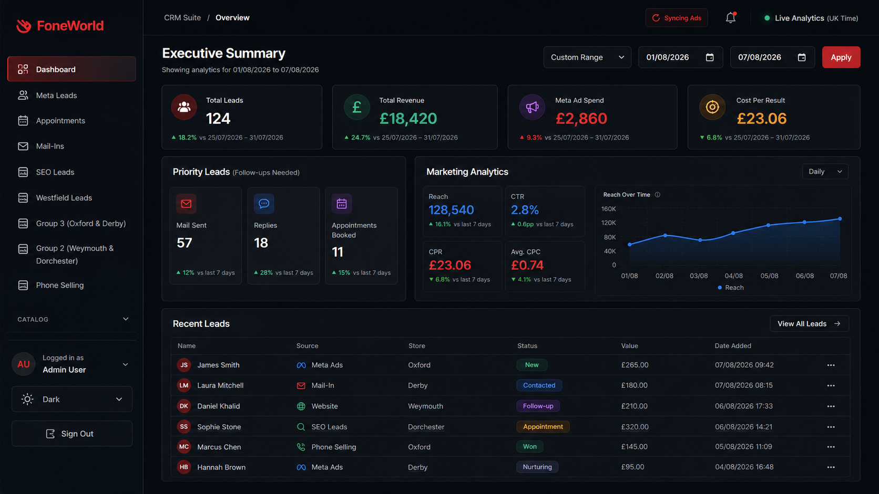This screenshot has height=494, width=879.
Task: Click the Appointments Booked calendar icon
Action: coord(342,204)
